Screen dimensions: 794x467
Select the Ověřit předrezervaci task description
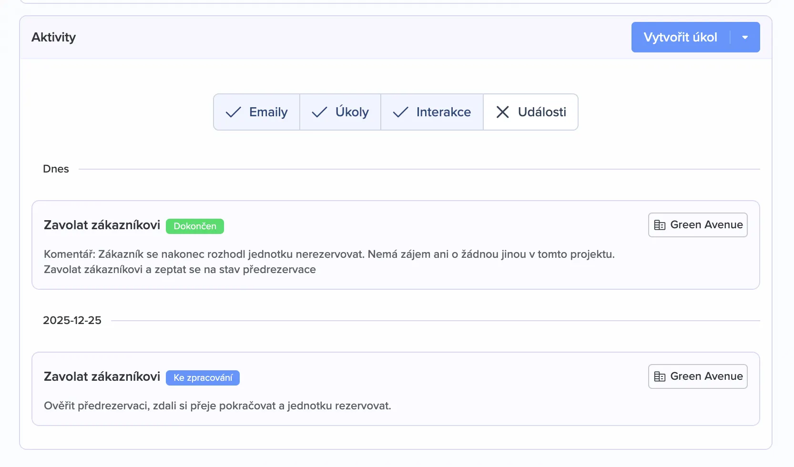click(x=217, y=406)
